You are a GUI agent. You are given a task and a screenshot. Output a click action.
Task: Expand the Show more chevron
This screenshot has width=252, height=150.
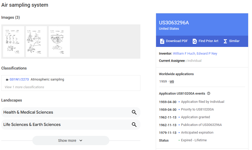[x=81, y=141]
